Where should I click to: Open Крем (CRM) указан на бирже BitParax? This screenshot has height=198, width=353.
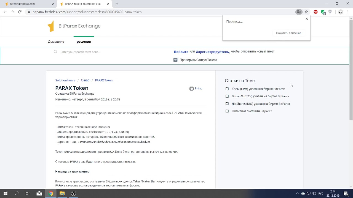pos(258,89)
